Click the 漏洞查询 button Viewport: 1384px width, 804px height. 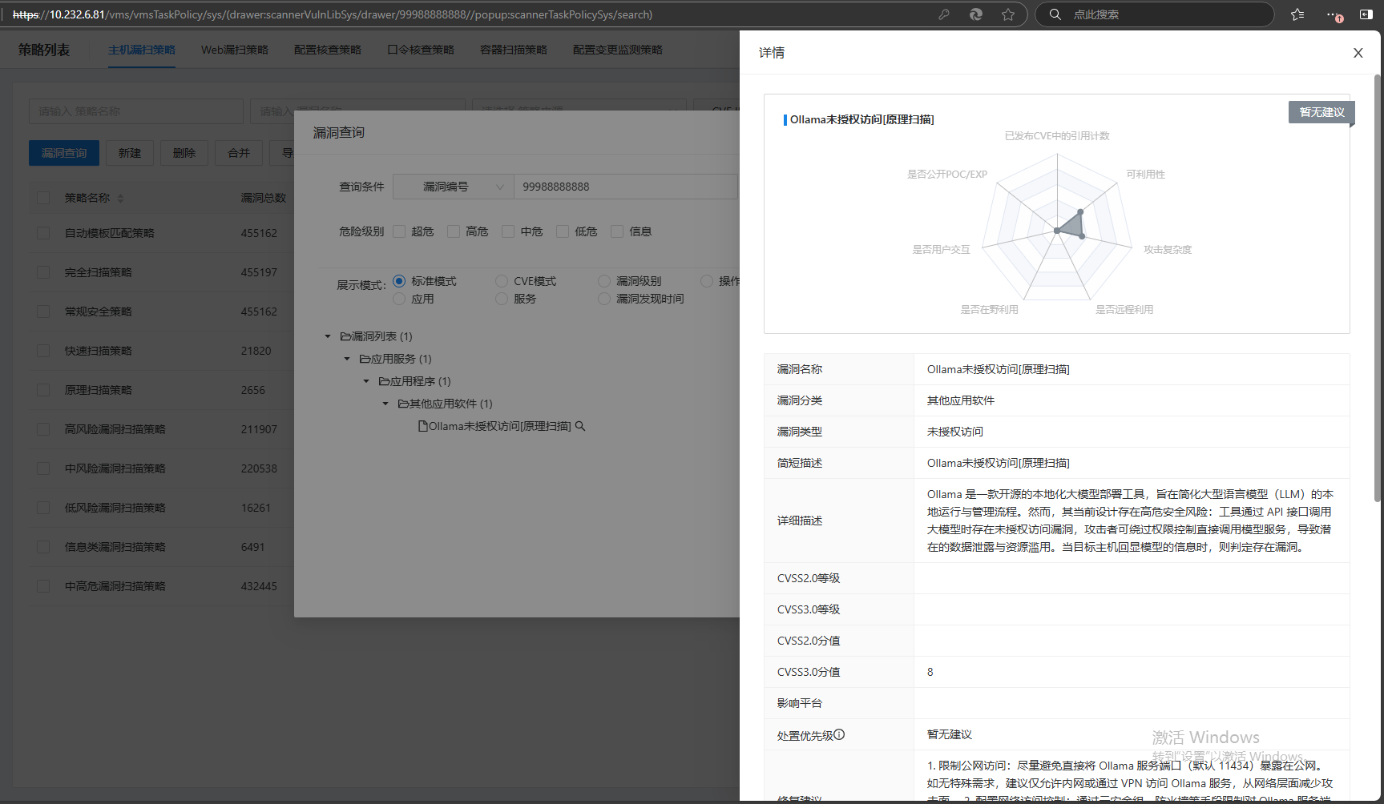coord(64,153)
